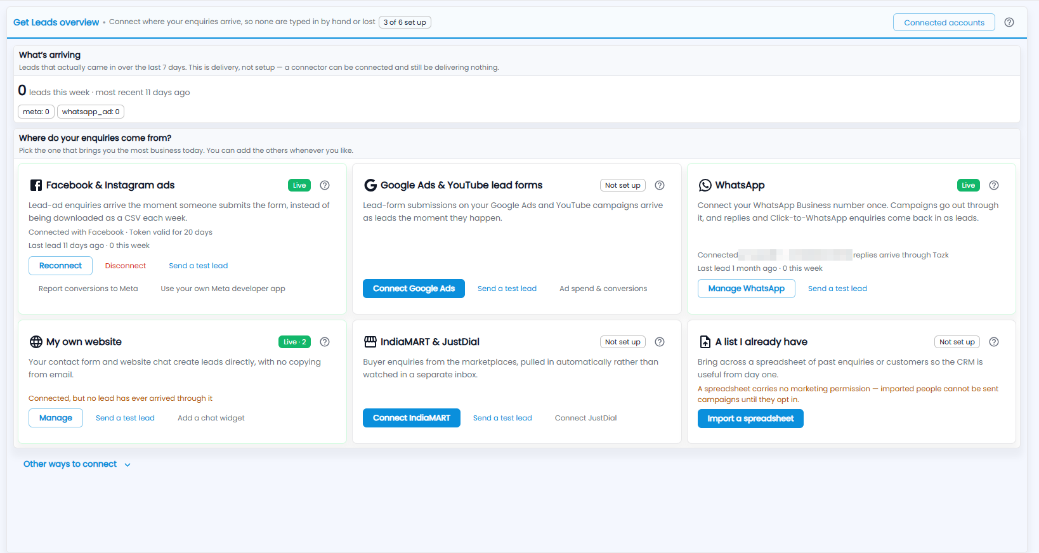Image resolution: width=1039 pixels, height=553 pixels.
Task: Click the meta: 0 chip
Action: point(36,112)
